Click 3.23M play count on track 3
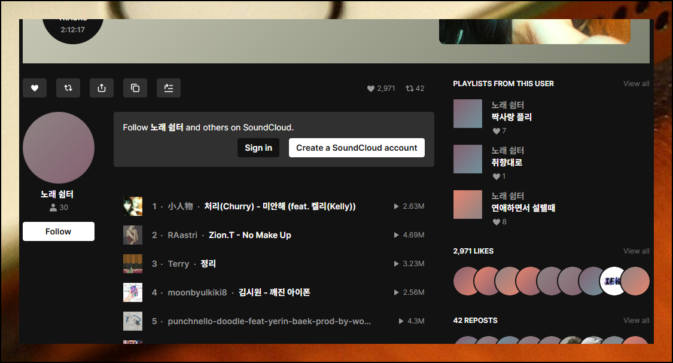Viewport: 673px width, 363px height. (409, 264)
